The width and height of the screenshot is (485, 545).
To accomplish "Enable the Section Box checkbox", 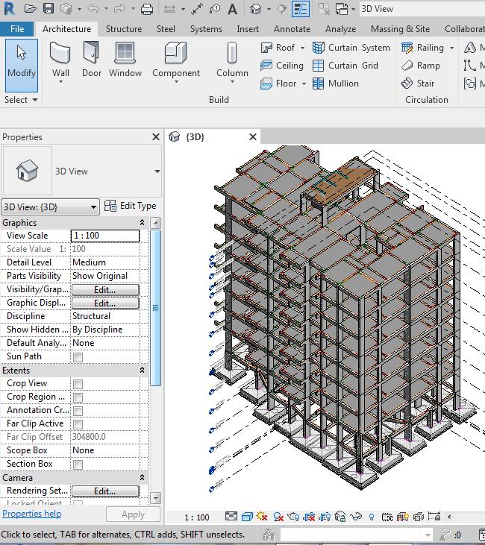I will (78, 464).
